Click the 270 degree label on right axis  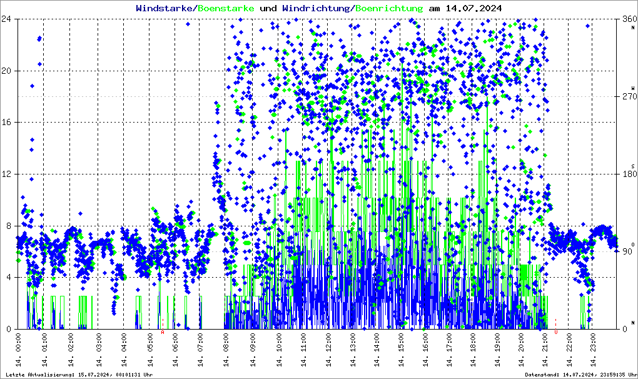(627, 97)
